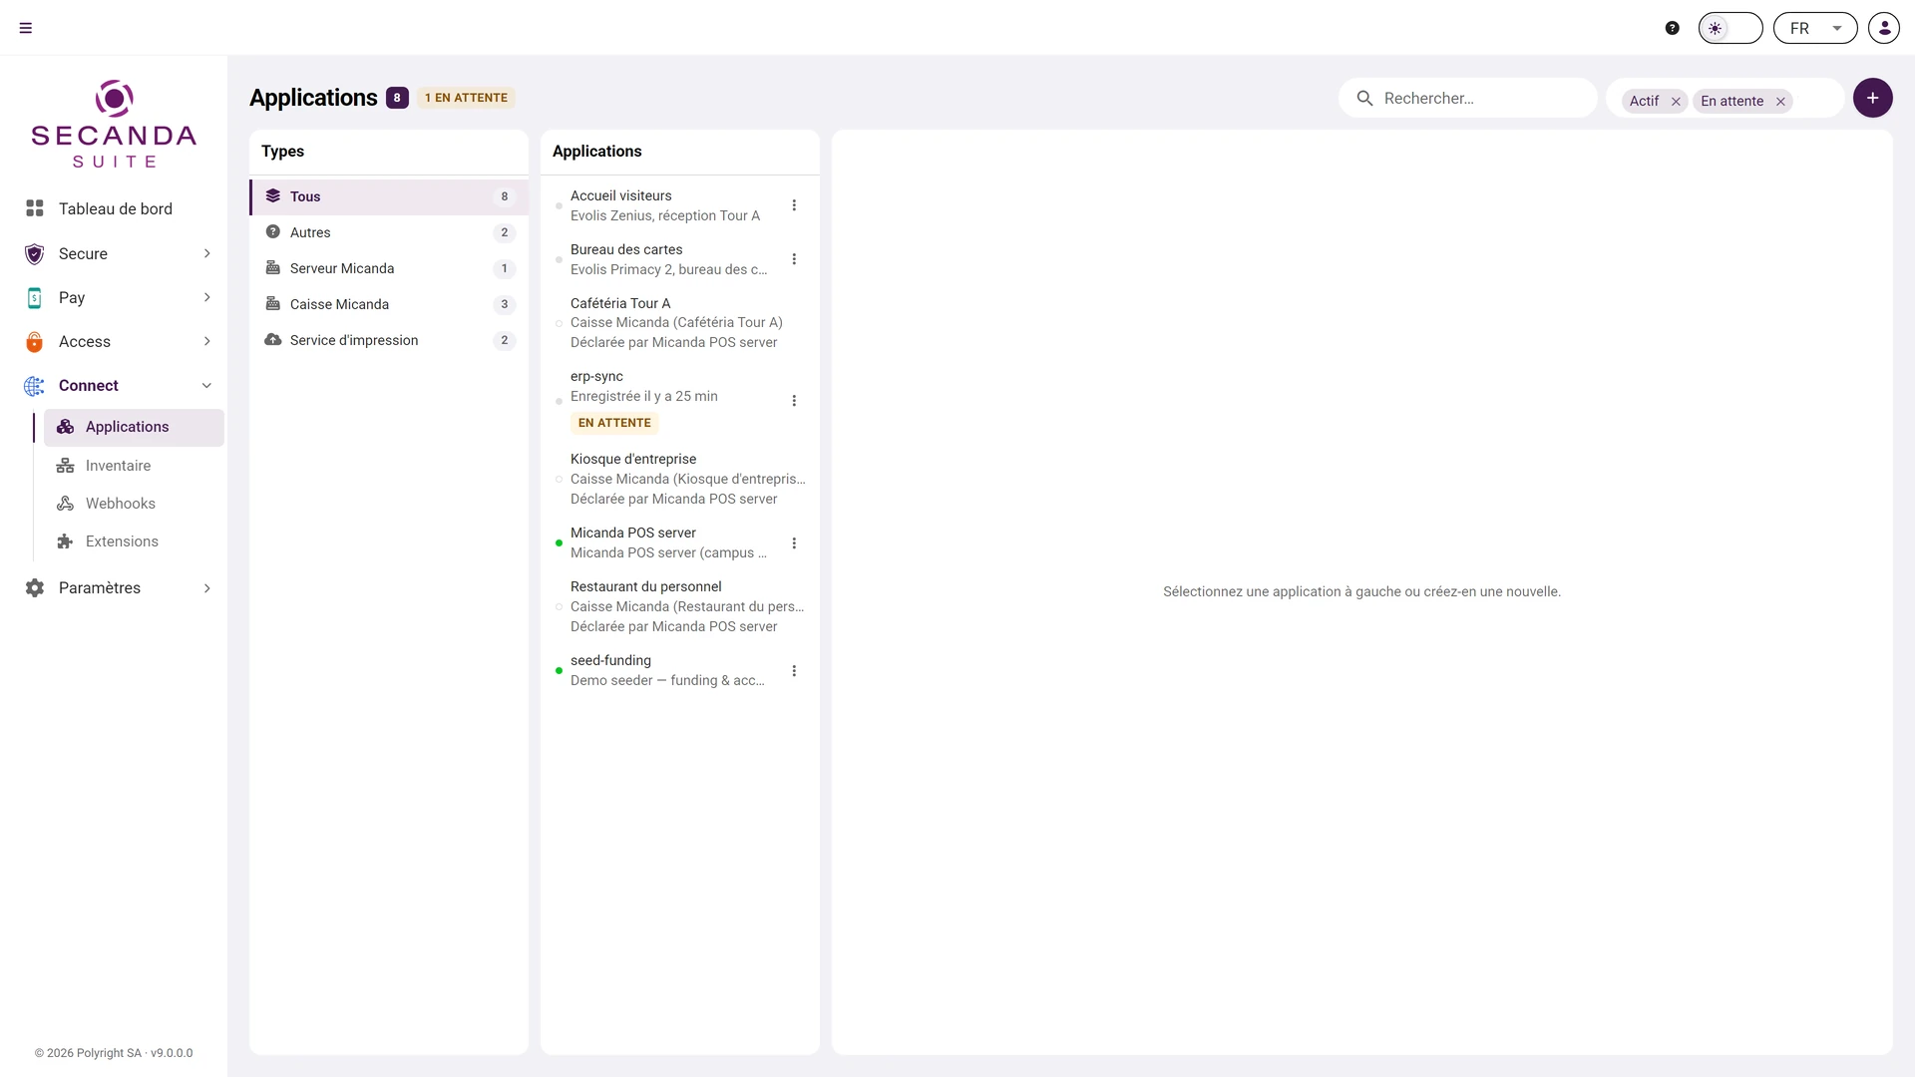Open the Extensions submenu item
1915x1077 pixels.
click(x=134, y=541)
